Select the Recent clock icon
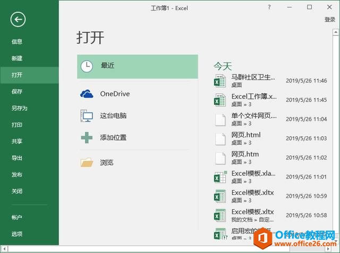This screenshot has width=340, height=253. [x=87, y=66]
